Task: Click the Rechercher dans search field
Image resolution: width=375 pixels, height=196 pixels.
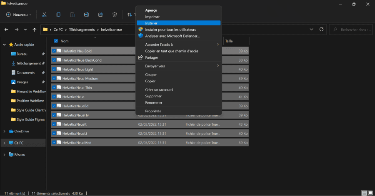Action: coord(351,30)
